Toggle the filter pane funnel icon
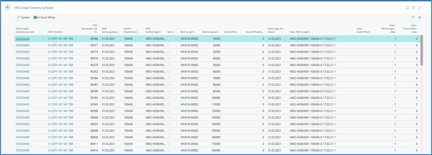Viewport: 432px width, 155px height. (413, 17)
